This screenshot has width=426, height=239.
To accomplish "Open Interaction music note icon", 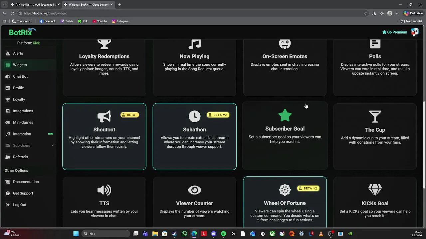I will (8, 134).
